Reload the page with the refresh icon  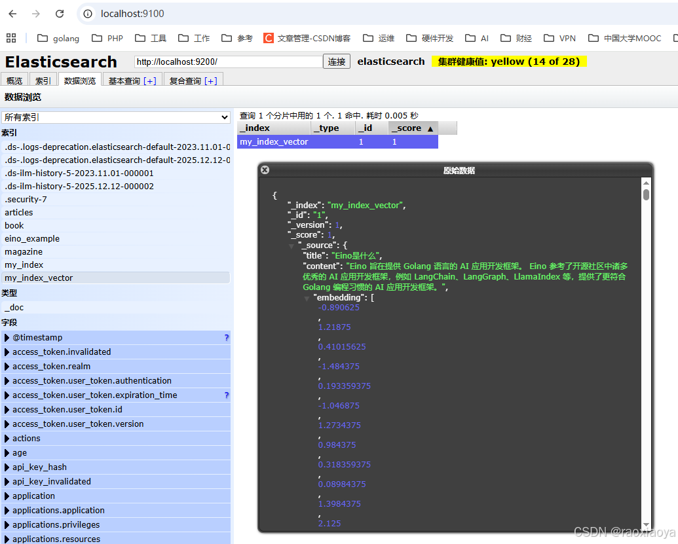point(60,14)
